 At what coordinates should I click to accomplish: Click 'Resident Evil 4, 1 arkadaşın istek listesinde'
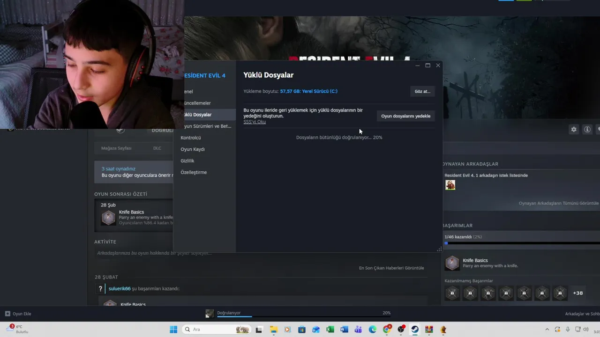click(x=486, y=176)
